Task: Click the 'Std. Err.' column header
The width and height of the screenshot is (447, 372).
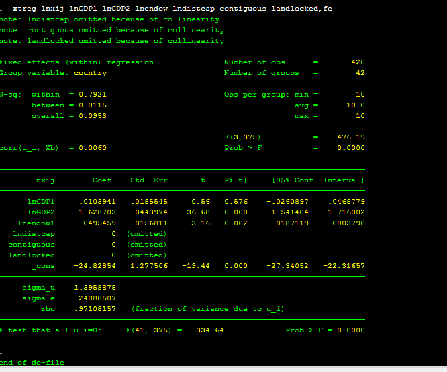Action: 151,180
